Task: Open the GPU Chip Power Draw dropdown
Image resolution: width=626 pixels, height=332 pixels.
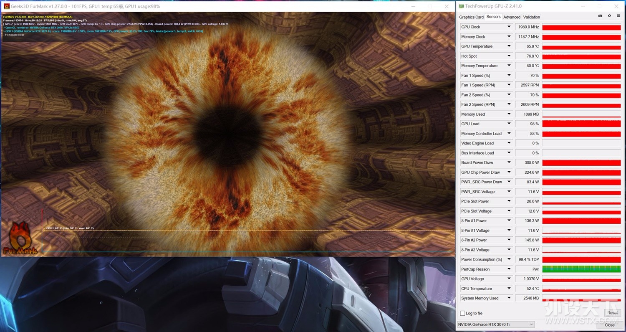Action: click(509, 172)
